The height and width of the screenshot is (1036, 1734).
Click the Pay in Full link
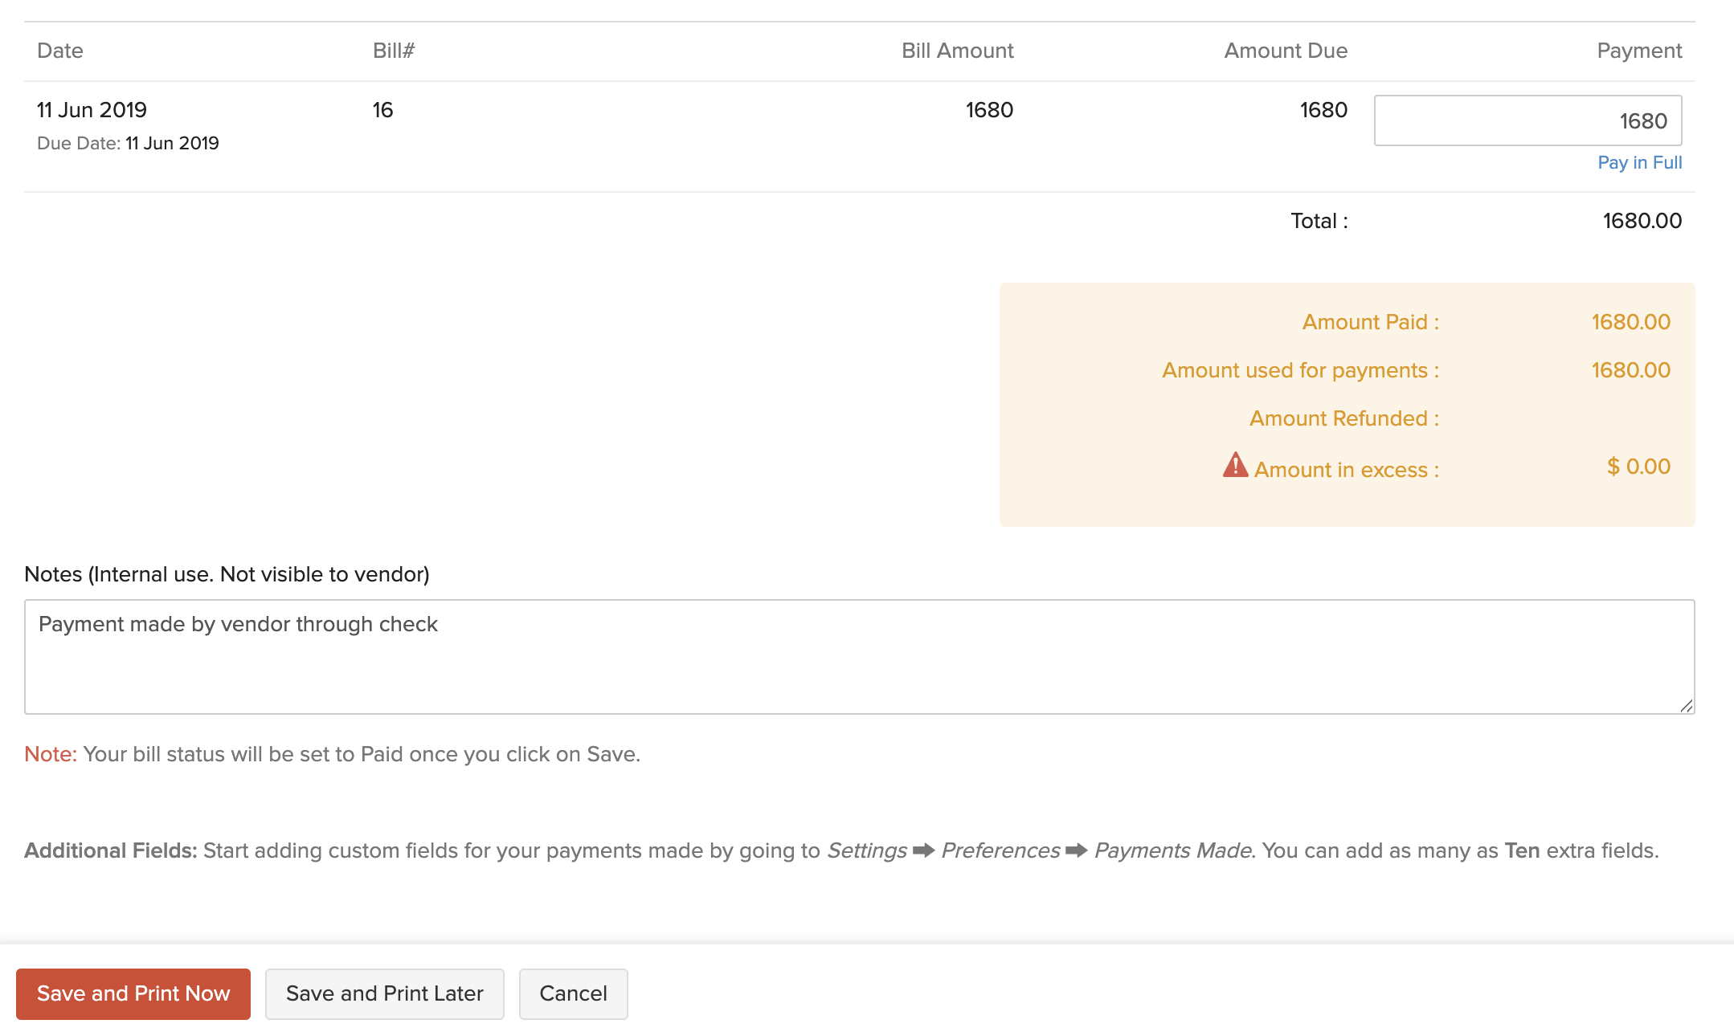coord(1639,163)
